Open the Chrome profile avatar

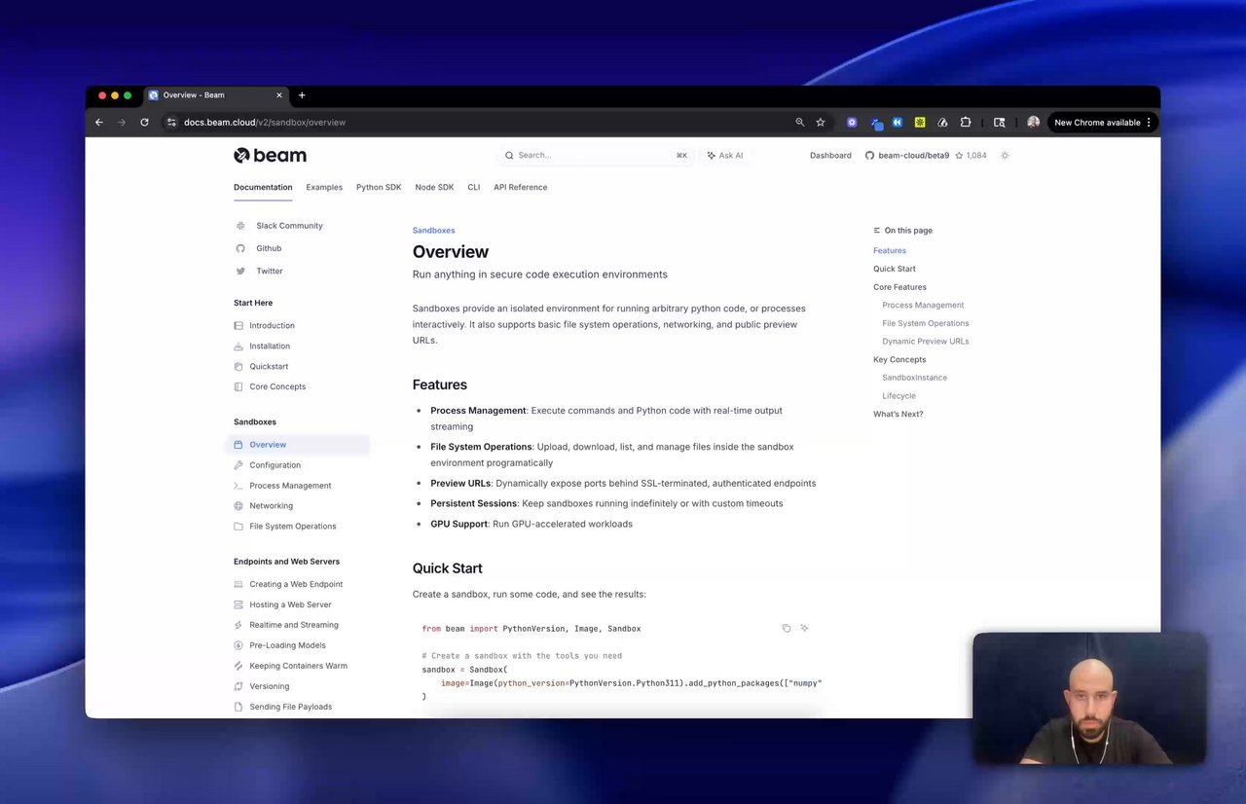tap(1033, 123)
